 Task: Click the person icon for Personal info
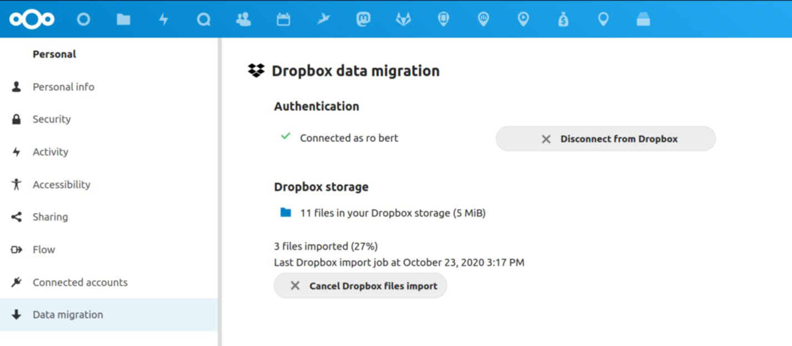tap(16, 87)
